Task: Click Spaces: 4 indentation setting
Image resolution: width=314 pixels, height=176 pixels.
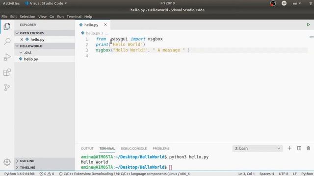Action: pyautogui.click(x=267, y=174)
